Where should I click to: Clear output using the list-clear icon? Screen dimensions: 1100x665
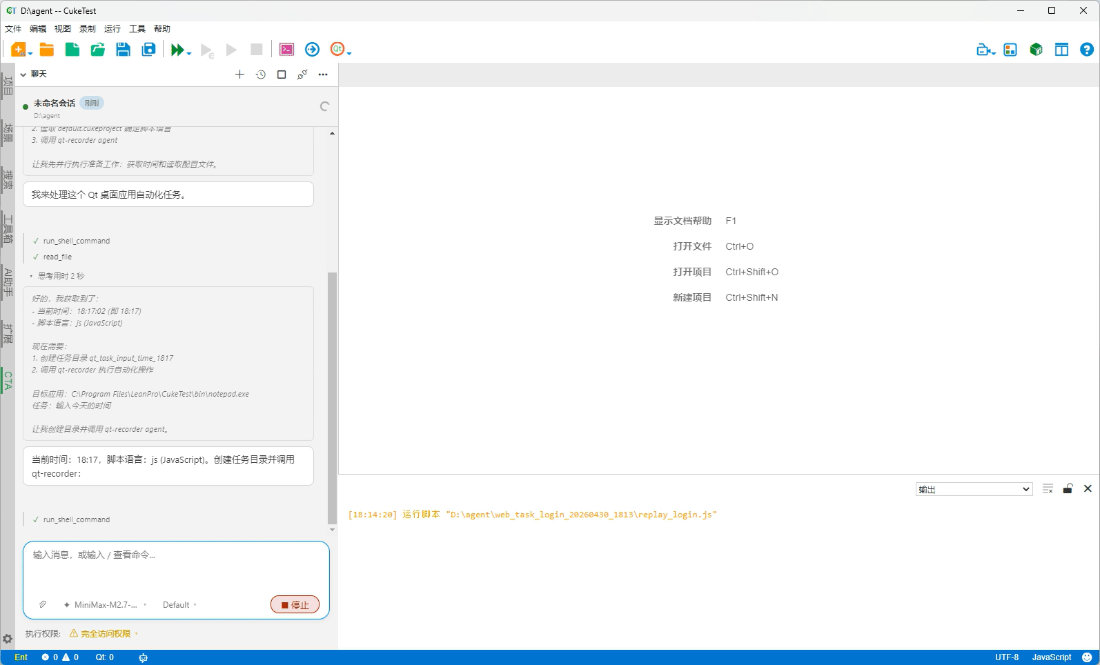(1048, 488)
